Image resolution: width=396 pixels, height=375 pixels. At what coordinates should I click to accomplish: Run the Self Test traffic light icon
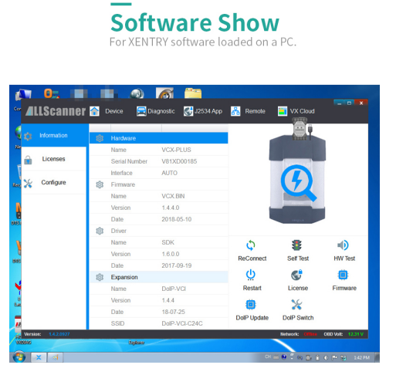(296, 245)
